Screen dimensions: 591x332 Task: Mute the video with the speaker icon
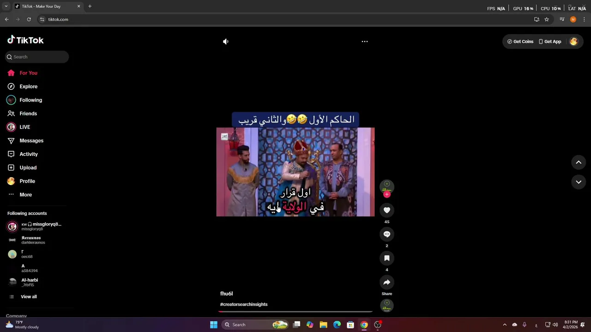225,41
